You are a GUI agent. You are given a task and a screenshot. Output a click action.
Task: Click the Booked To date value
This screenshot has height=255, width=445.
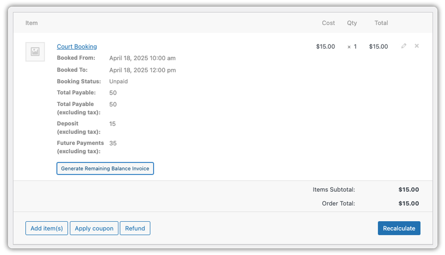(x=142, y=70)
